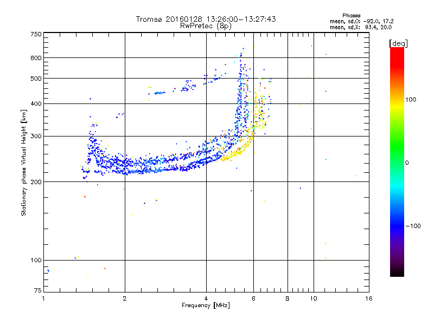Click the x-axis tick label "1"
This screenshot has width=434, height=325.
click(x=43, y=298)
